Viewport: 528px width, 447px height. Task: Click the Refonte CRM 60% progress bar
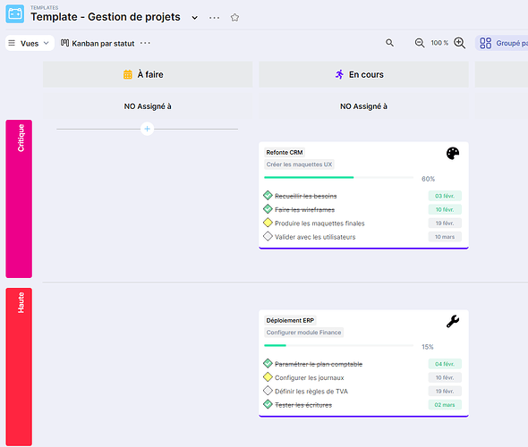(x=339, y=177)
